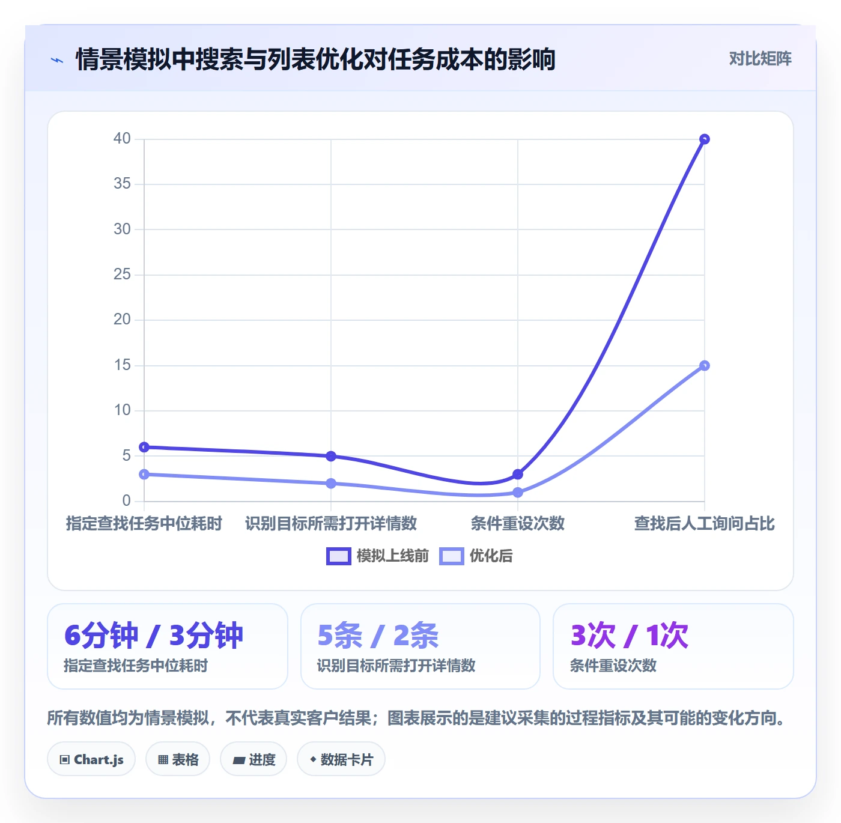Image resolution: width=841 pixels, height=823 pixels.
Task: Select the 进度 tag chip
Action: click(x=254, y=759)
